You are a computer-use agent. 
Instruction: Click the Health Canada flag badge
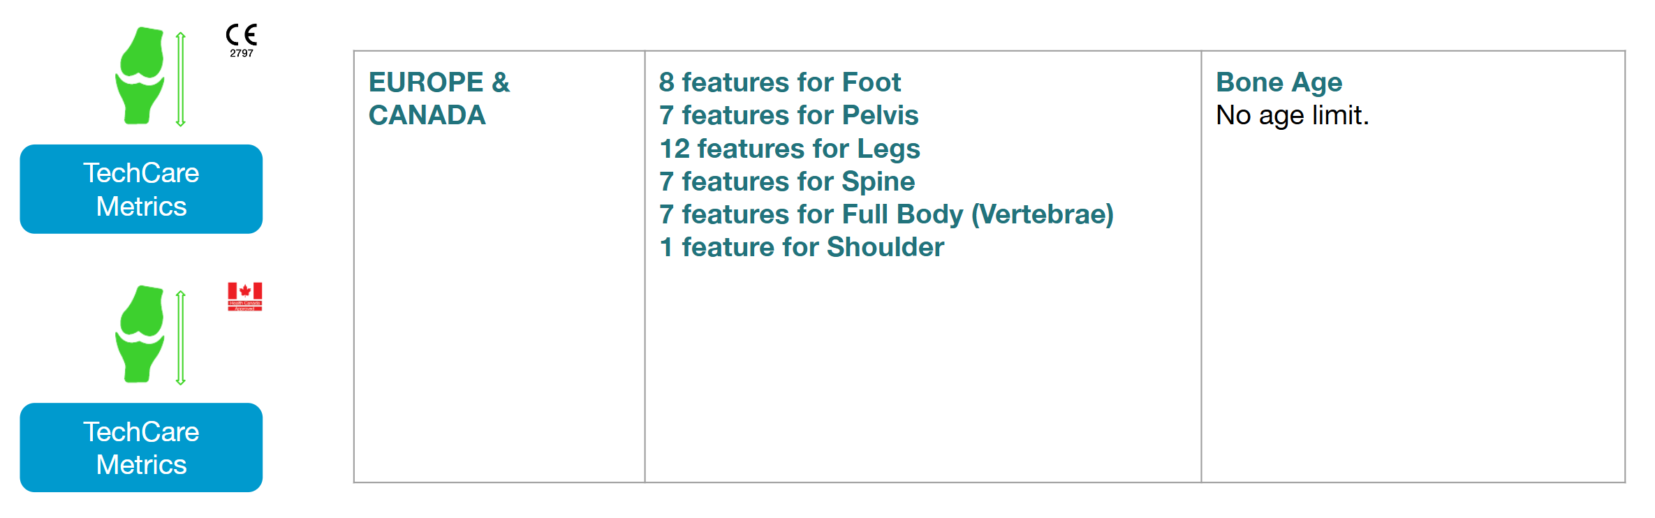pos(244,296)
